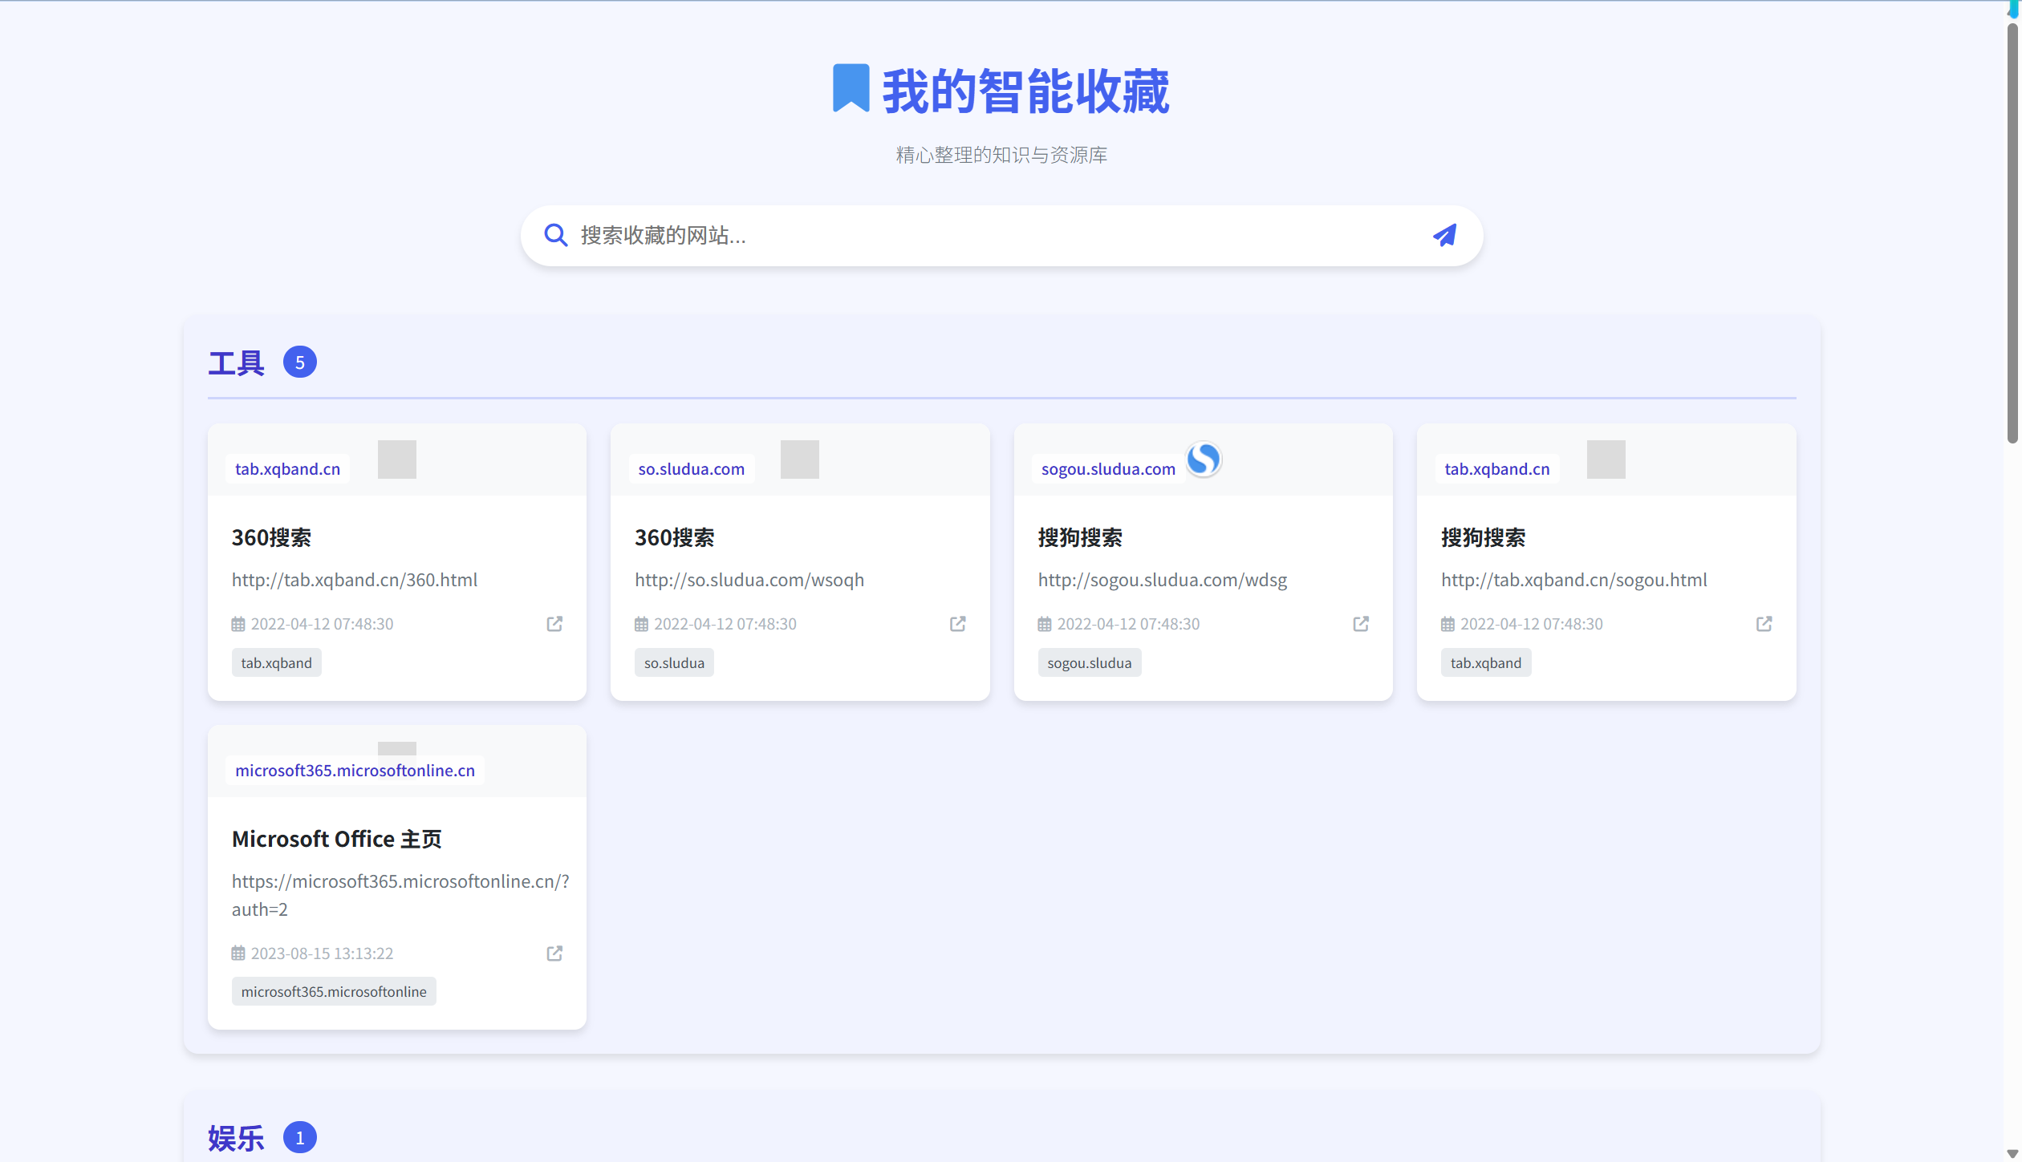This screenshot has height=1162, width=2022.
Task: Click the grey placeholder favicon on so.sludua.com card
Action: [x=800, y=460]
